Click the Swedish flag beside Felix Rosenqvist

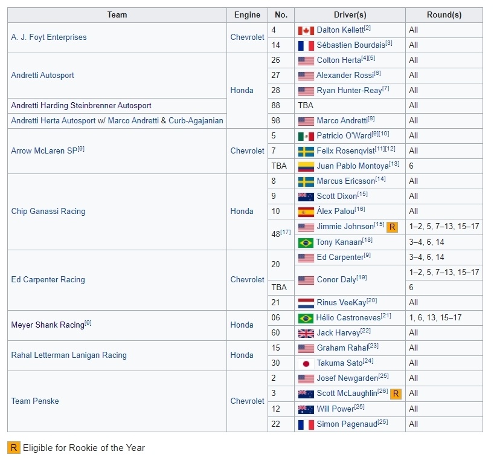(x=306, y=152)
